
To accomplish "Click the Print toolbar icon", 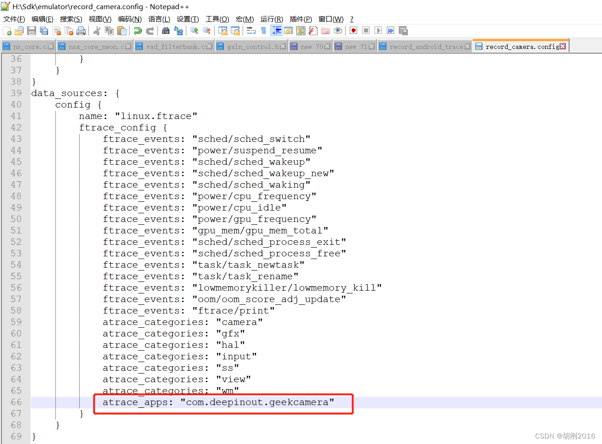I will [81, 31].
